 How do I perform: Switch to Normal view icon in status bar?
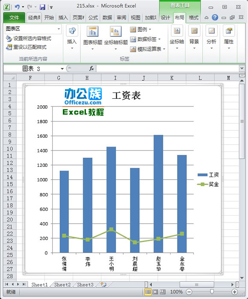click(148, 292)
